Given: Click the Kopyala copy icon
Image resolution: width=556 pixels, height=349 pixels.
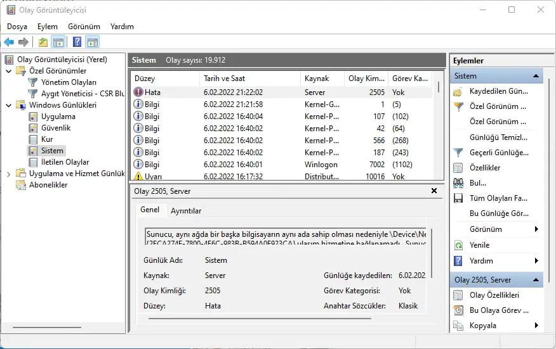Looking at the screenshot, I should (x=458, y=326).
